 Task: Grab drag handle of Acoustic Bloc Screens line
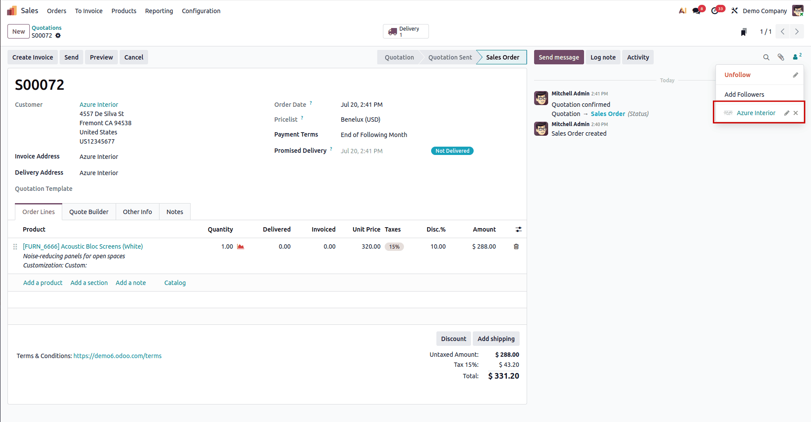(15, 246)
